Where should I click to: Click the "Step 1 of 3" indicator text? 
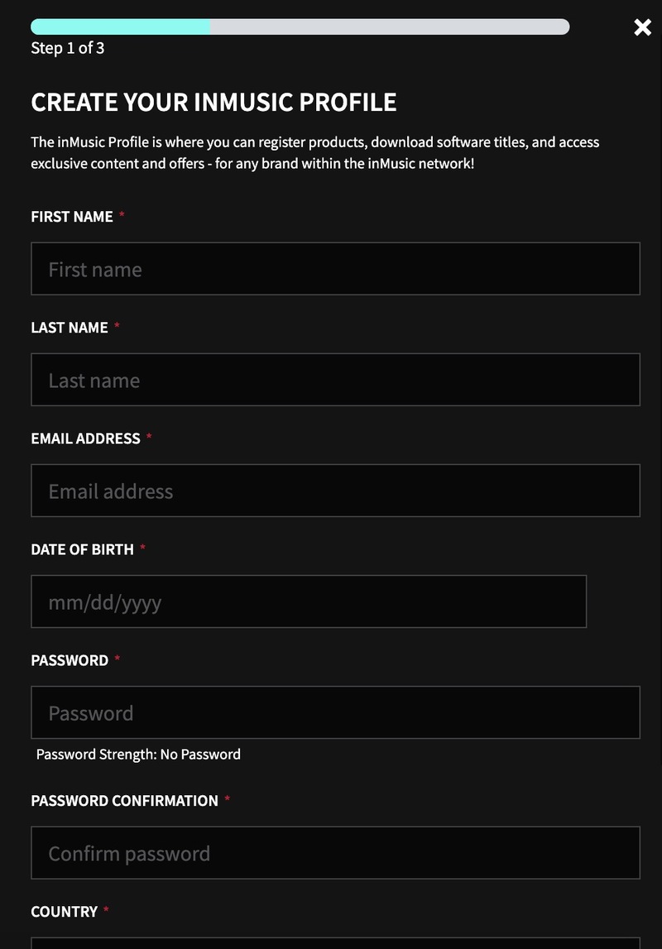click(68, 48)
